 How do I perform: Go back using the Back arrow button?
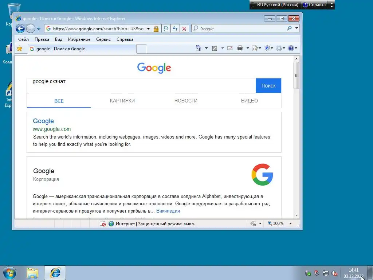(x=20, y=29)
